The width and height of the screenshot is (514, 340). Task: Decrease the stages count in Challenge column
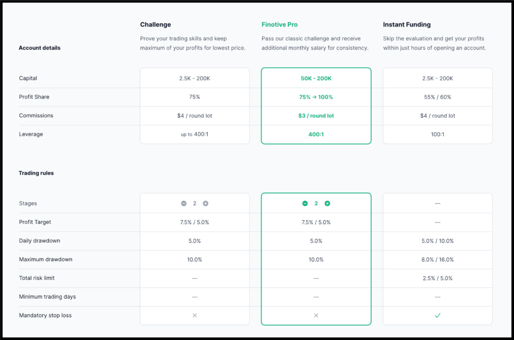pyautogui.click(x=184, y=204)
